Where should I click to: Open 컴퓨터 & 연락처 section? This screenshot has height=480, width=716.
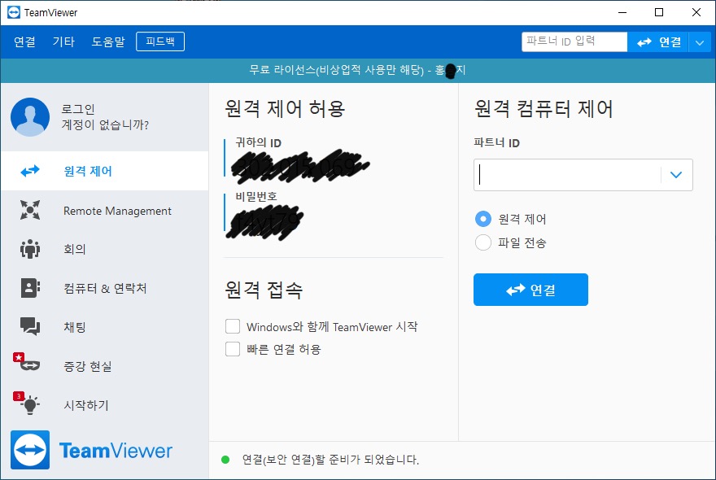(x=105, y=288)
